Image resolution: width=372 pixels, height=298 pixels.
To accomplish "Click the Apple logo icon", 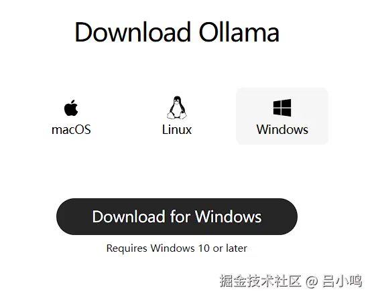I will tap(71, 108).
